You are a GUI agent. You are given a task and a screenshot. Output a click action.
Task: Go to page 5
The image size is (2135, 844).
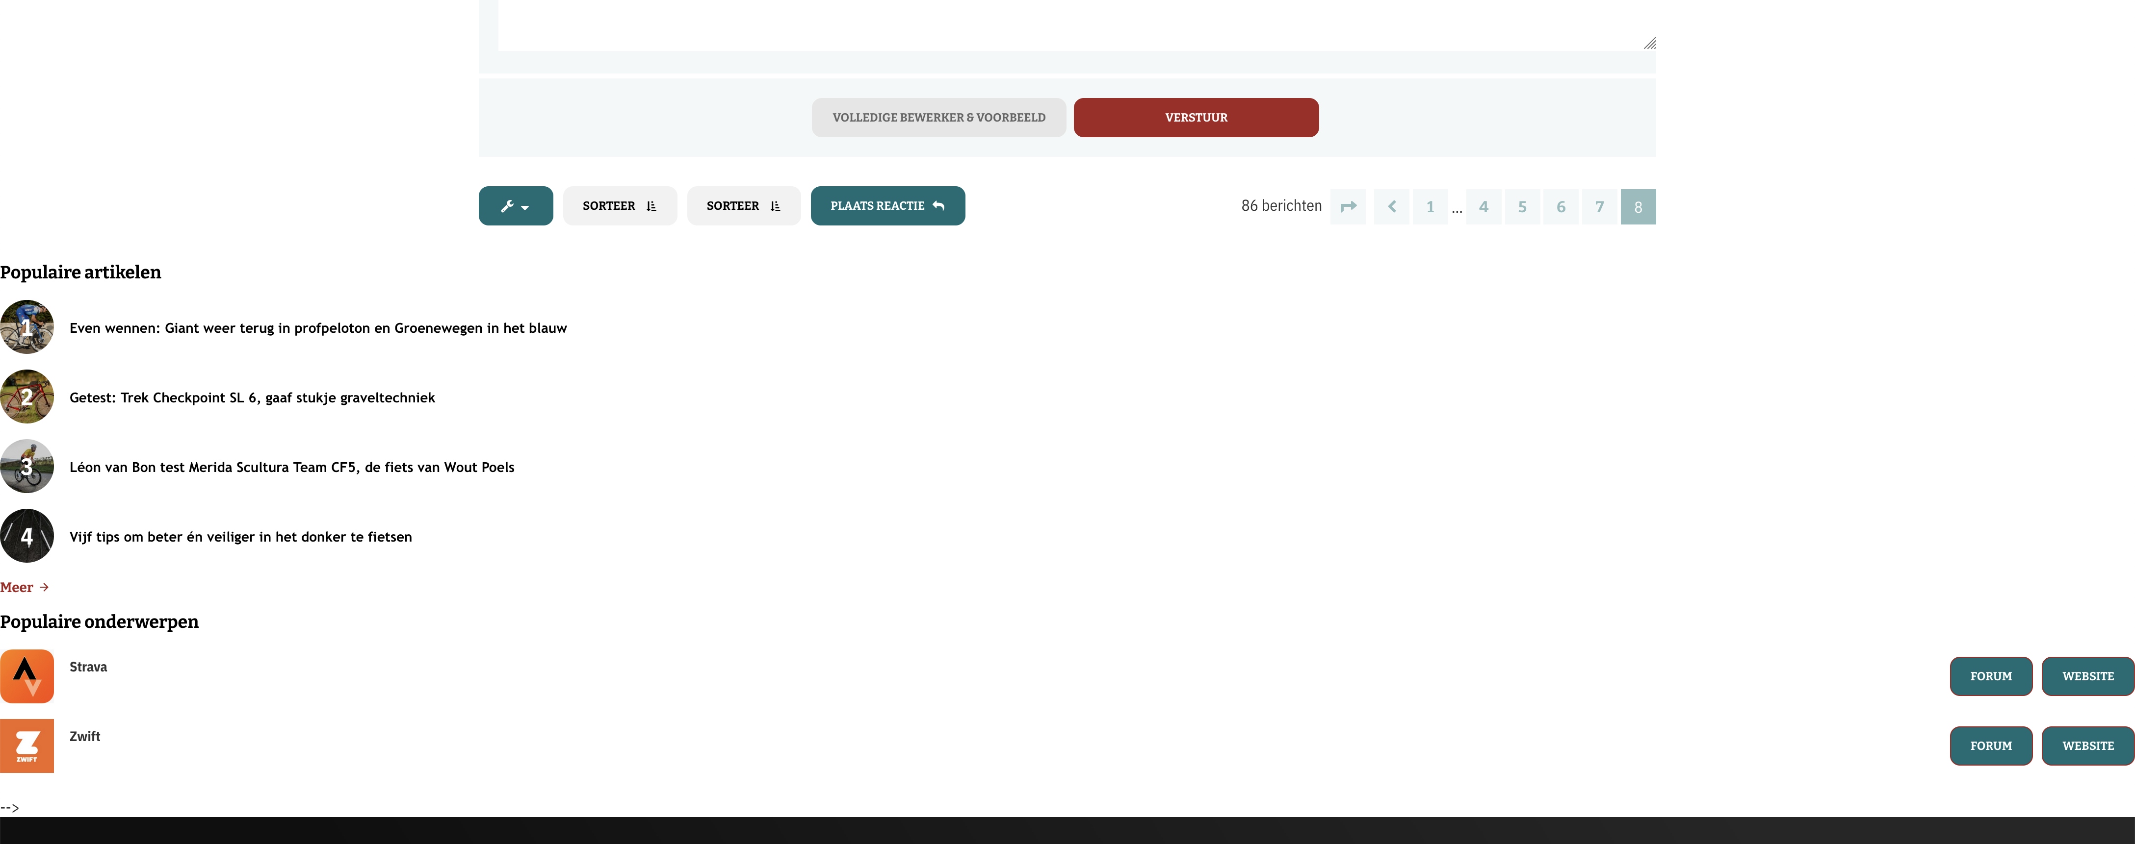click(x=1522, y=207)
